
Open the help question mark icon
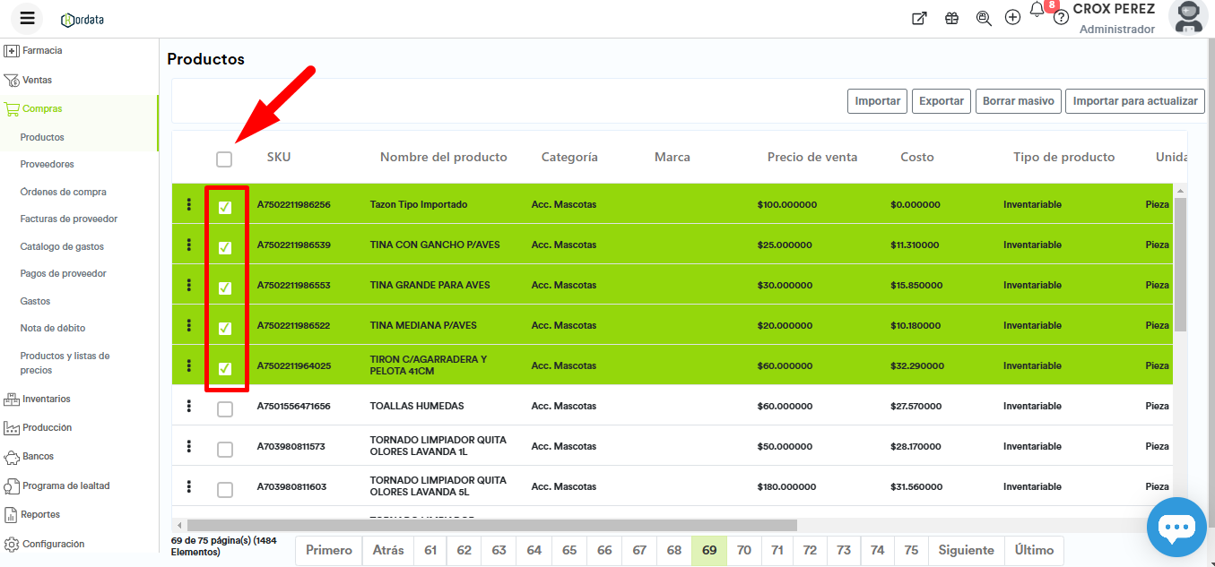(x=1061, y=18)
